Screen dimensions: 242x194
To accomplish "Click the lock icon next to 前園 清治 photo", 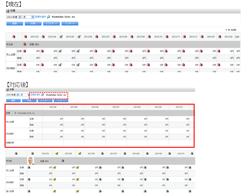I will (x=63, y=160).
